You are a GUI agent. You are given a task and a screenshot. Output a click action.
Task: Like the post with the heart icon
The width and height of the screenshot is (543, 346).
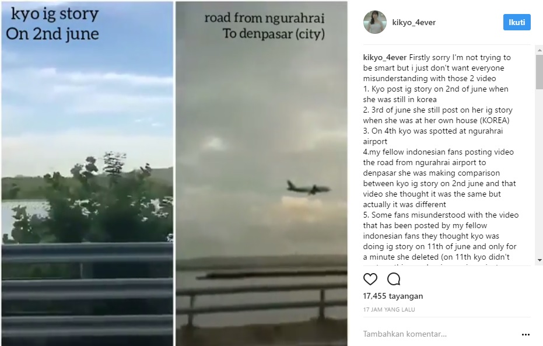pyautogui.click(x=370, y=279)
